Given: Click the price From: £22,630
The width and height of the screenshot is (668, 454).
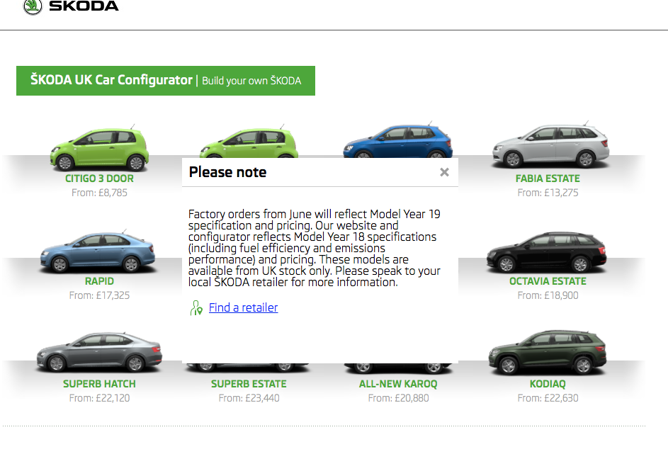Looking at the screenshot, I should point(548,398).
